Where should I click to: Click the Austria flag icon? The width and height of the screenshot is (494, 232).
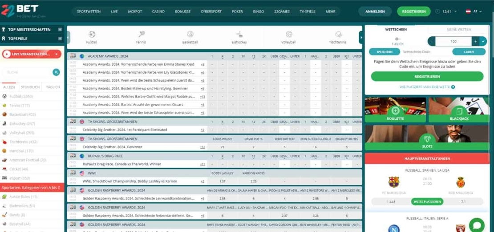tap(468, 11)
